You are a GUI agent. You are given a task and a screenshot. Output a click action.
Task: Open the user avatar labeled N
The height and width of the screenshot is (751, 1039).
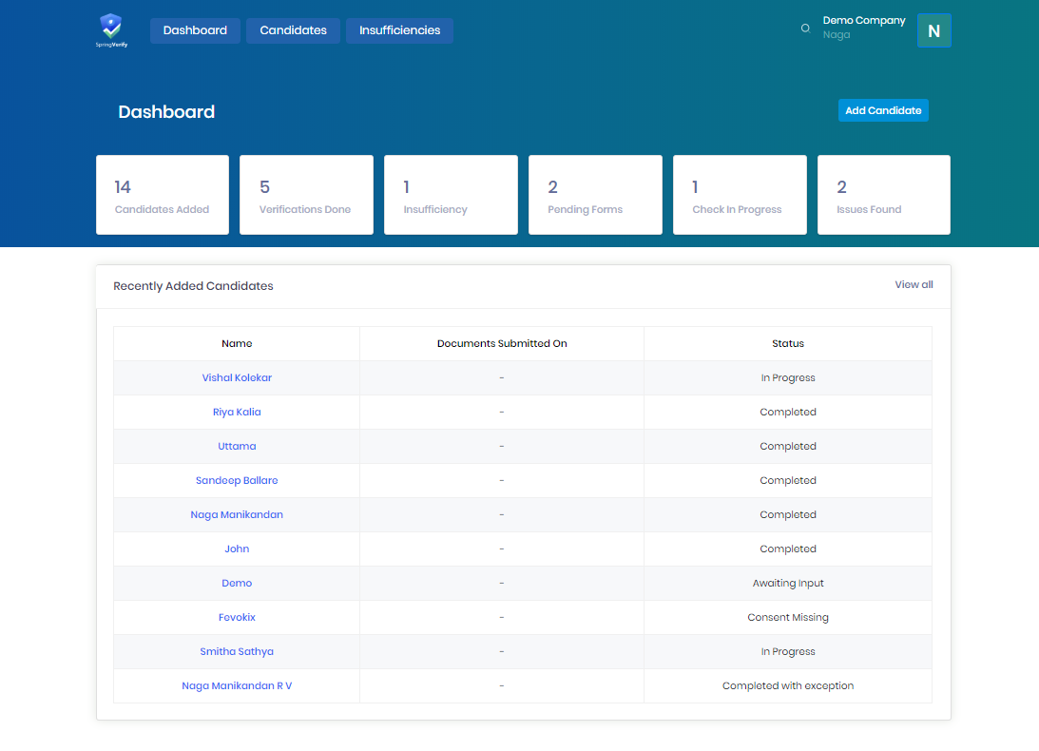click(x=933, y=30)
